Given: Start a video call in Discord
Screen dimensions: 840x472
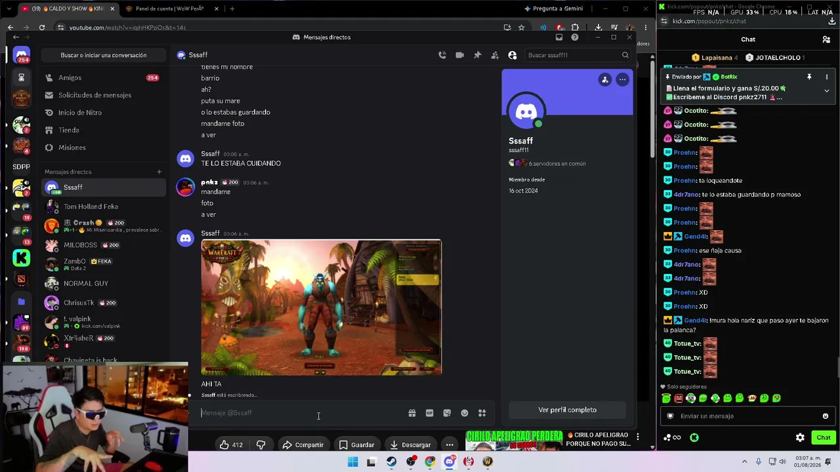Looking at the screenshot, I should [x=459, y=55].
